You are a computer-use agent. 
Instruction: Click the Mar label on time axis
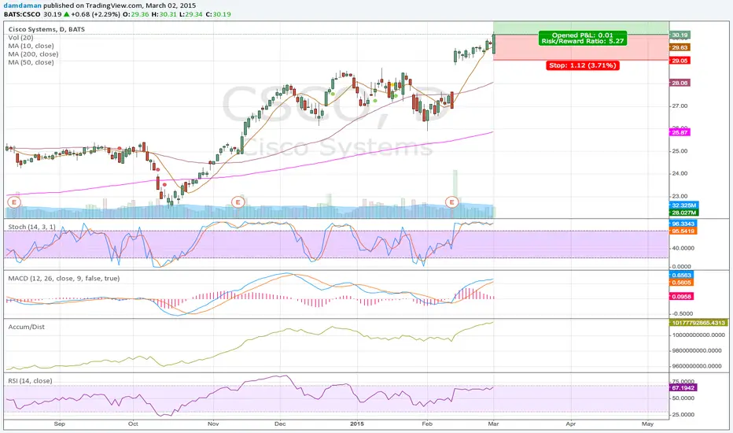point(493,424)
